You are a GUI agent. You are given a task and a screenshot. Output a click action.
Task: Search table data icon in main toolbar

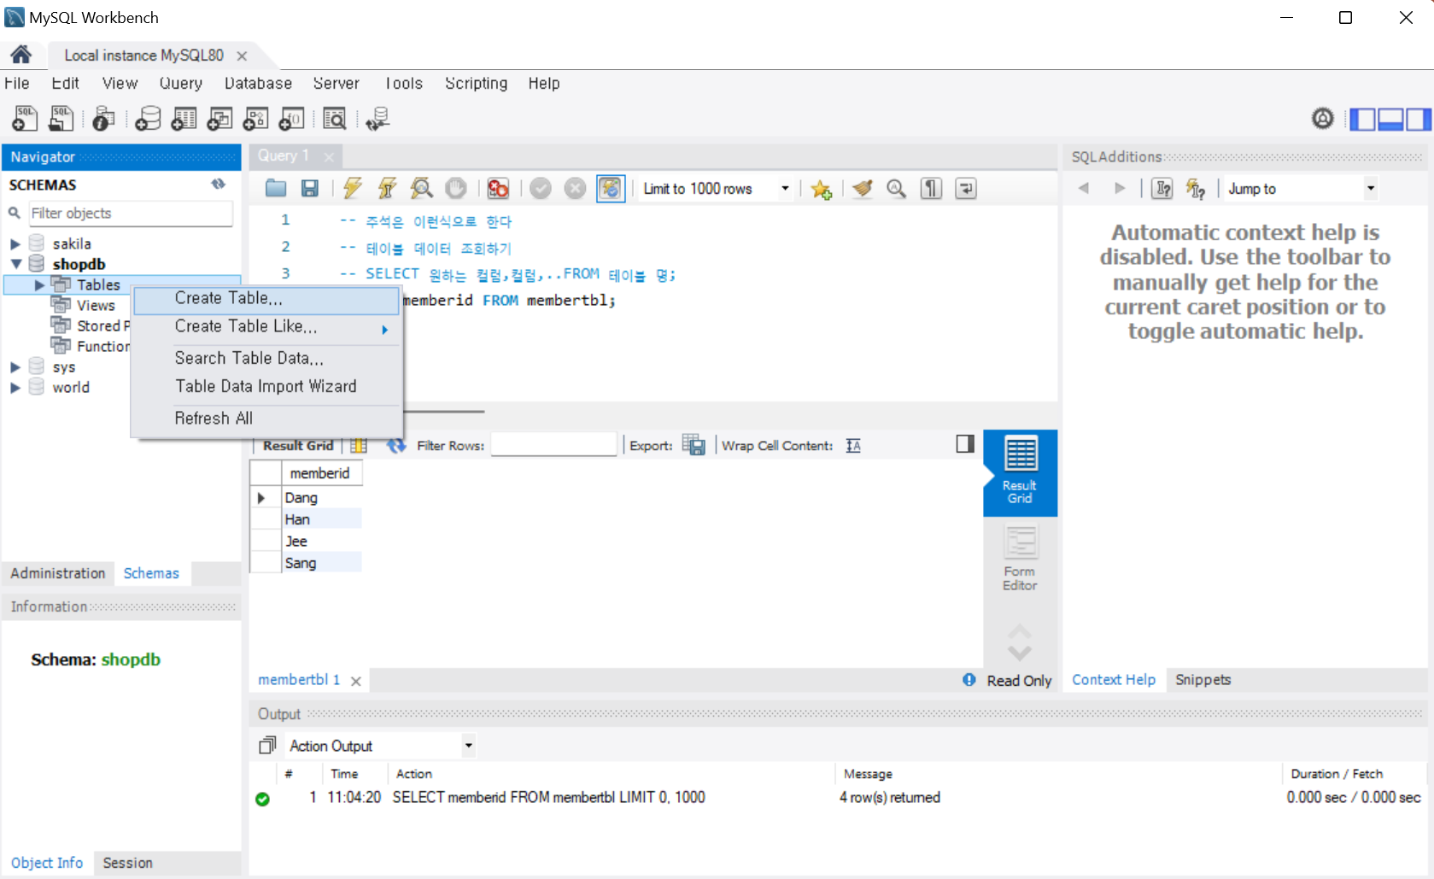coord(335,118)
